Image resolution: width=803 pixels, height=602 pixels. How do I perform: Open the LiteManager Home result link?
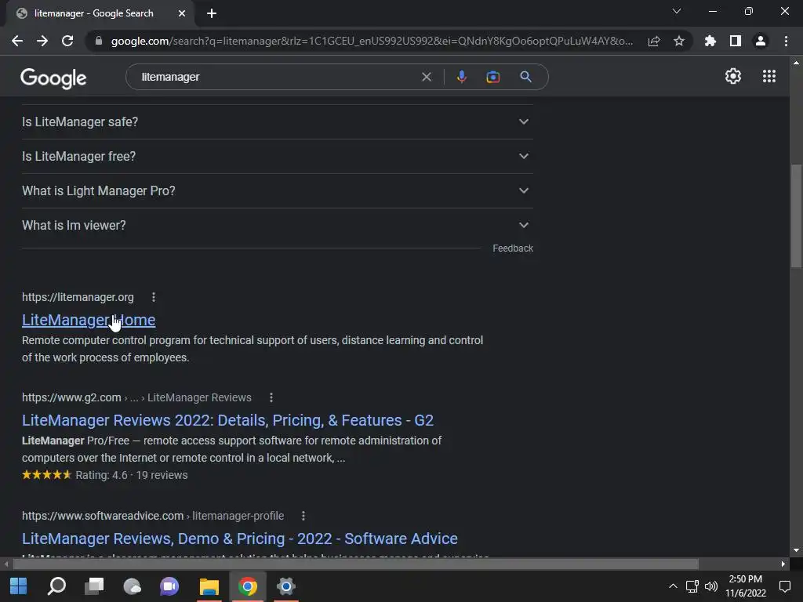[x=89, y=320]
